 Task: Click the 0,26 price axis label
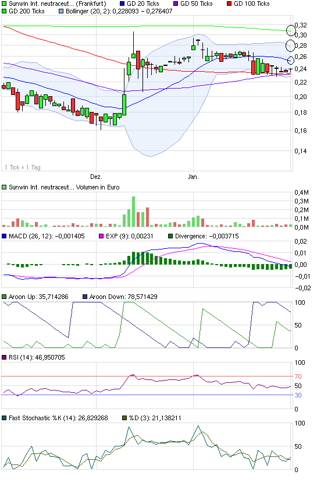301,57
